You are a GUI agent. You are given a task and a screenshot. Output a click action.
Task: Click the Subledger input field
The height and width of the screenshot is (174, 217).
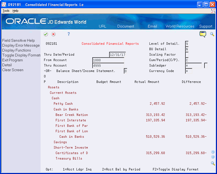pos(194,65)
